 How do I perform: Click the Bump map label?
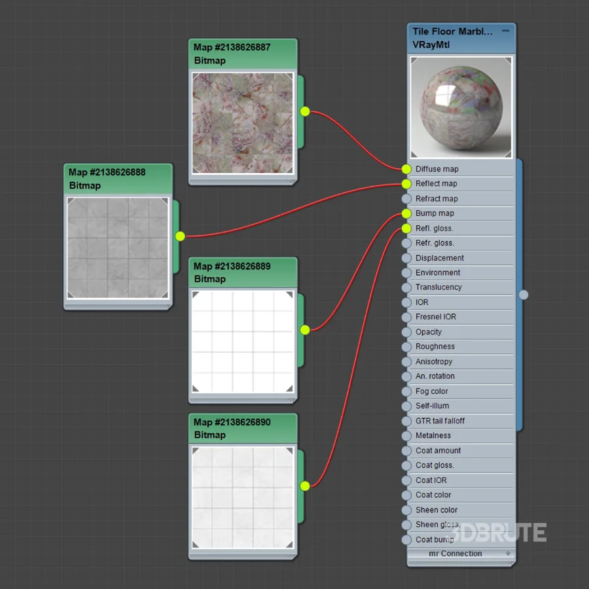click(x=435, y=213)
